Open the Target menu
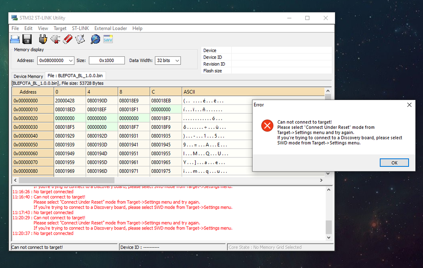Screen dimensions: 423x268 coord(60,28)
